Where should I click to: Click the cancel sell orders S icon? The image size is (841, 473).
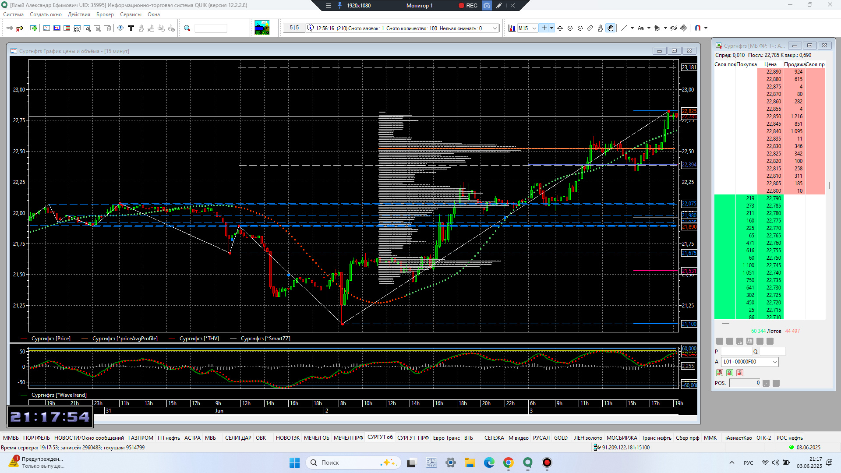click(x=739, y=373)
